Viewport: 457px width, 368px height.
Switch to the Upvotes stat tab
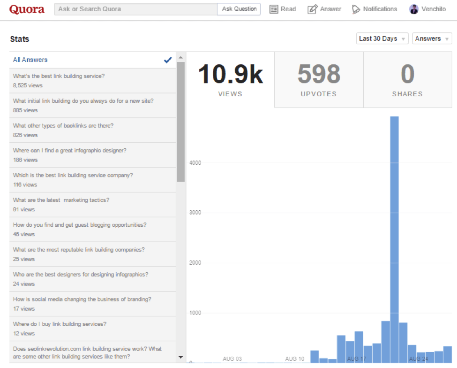[x=319, y=80]
